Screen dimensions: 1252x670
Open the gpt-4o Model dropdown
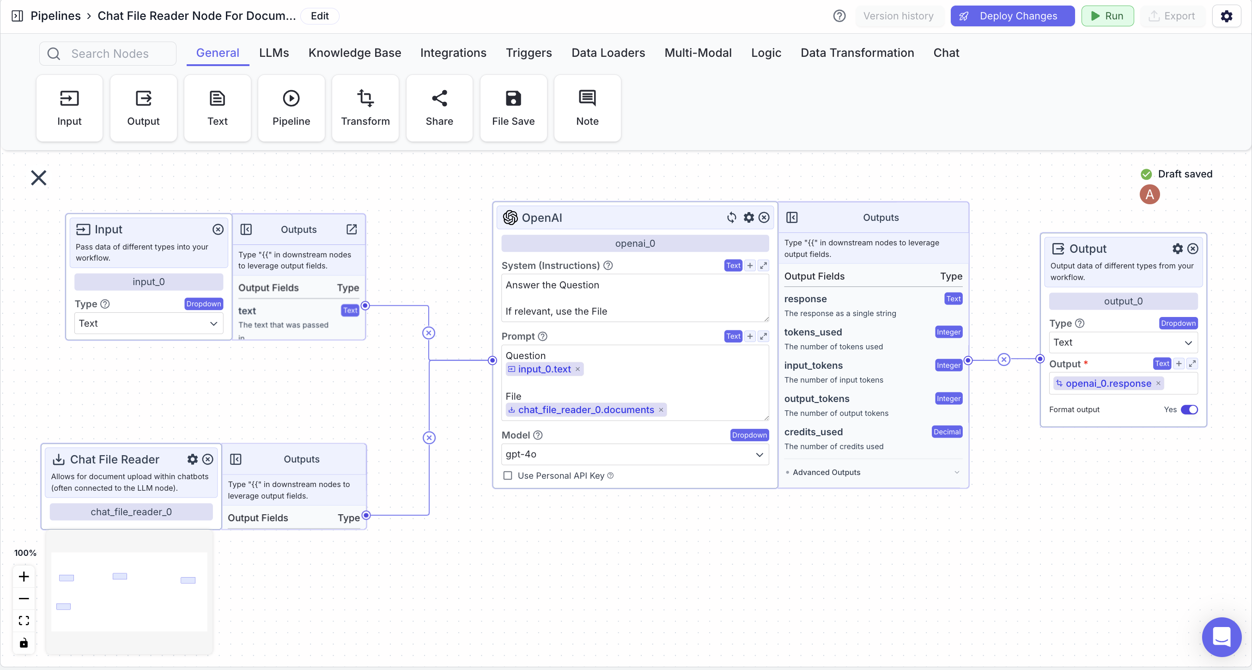pyautogui.click(x=634, y=454)
